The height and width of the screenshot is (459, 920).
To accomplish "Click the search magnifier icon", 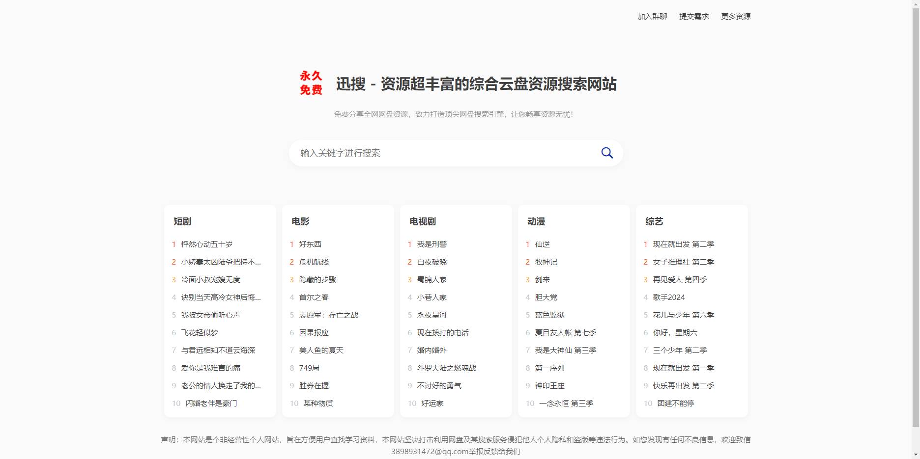I will click(607, 153).
